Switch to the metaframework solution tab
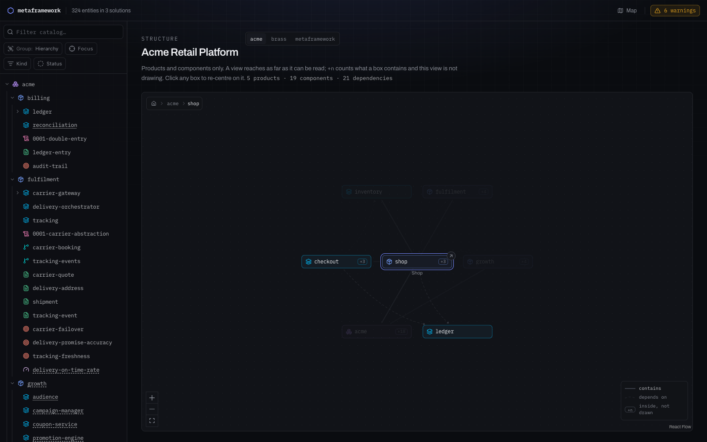This screenshot has width=707, height=442. pos(315,39)
